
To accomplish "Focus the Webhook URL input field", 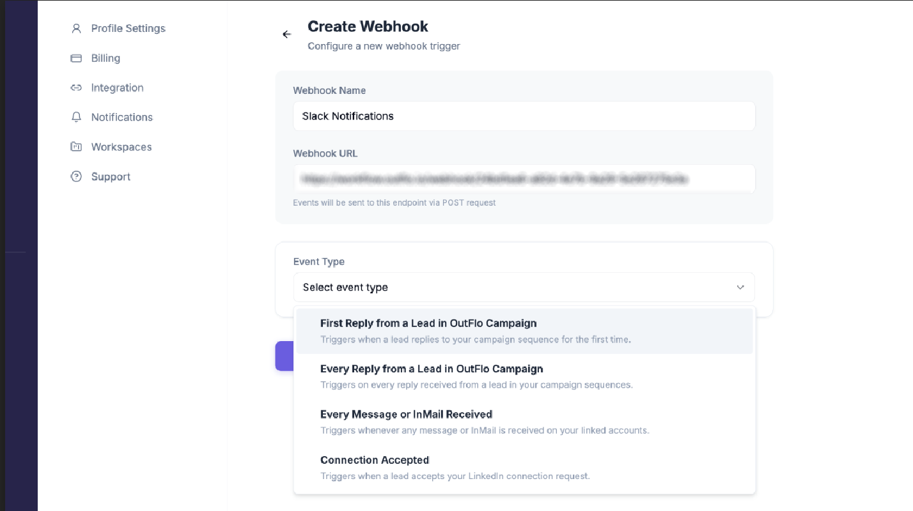I will click(524, 179).
